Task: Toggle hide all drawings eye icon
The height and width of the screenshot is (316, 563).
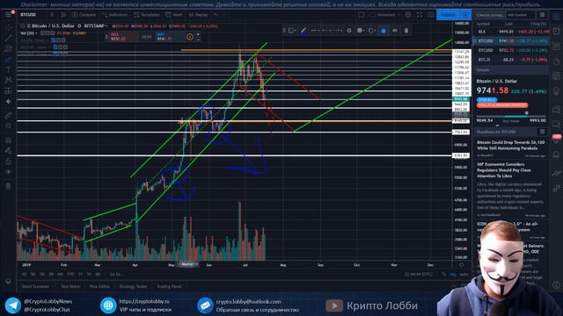Action: [x=8, y=172]
